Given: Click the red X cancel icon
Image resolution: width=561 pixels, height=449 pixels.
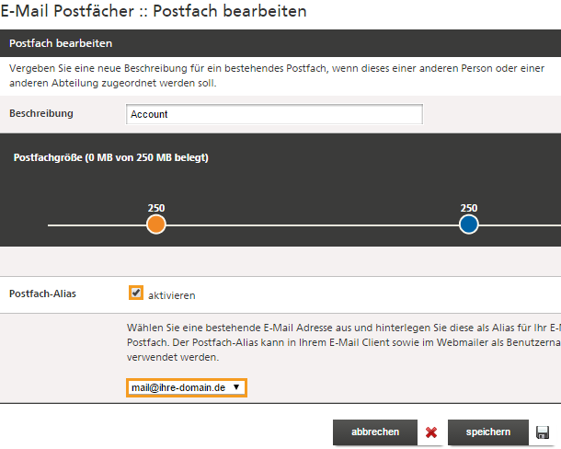Looking at the screenshot, I should coord(431,432).
